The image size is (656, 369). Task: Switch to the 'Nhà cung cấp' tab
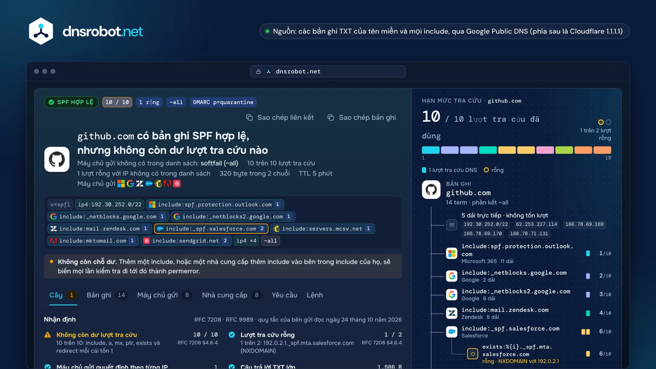(232, 295)
